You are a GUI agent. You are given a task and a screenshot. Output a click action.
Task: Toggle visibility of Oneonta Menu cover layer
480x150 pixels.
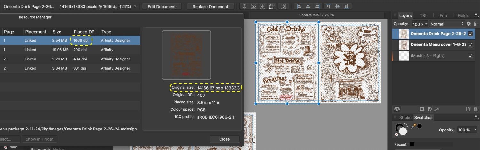[x=470, y=45]
